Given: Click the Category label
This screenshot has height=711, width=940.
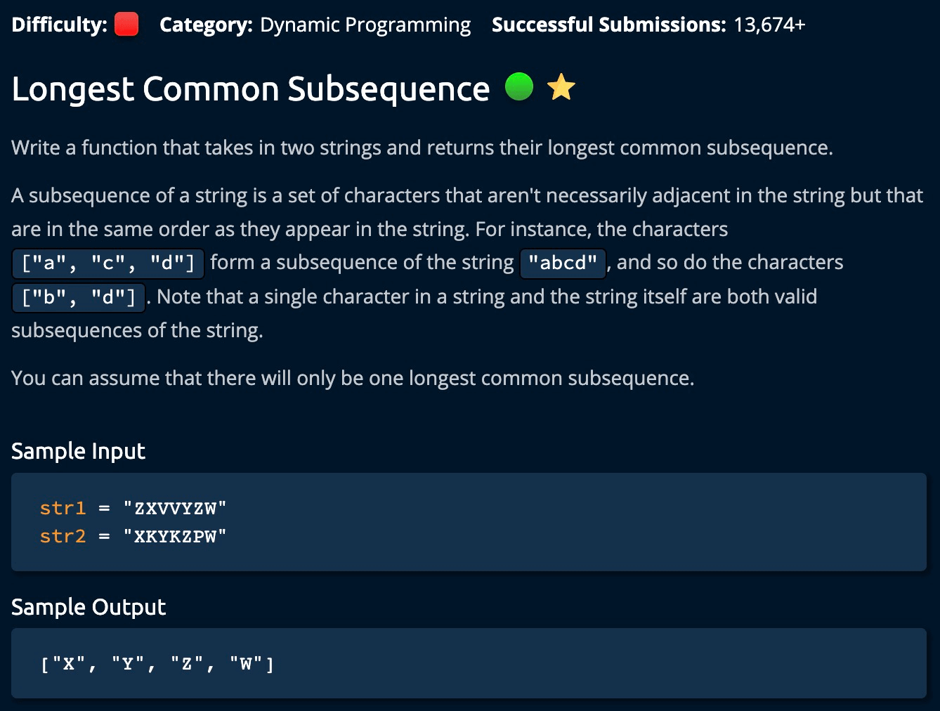Looking at the screenshot, I should 206,25.
